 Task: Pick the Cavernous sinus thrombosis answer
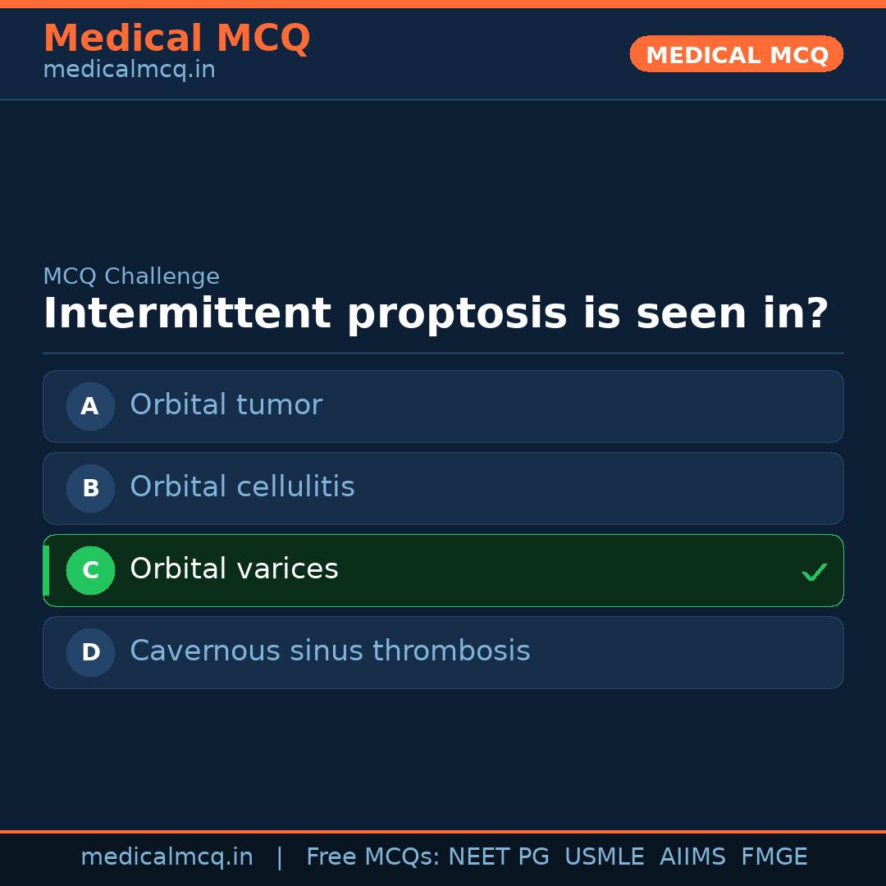pos(330,651)
